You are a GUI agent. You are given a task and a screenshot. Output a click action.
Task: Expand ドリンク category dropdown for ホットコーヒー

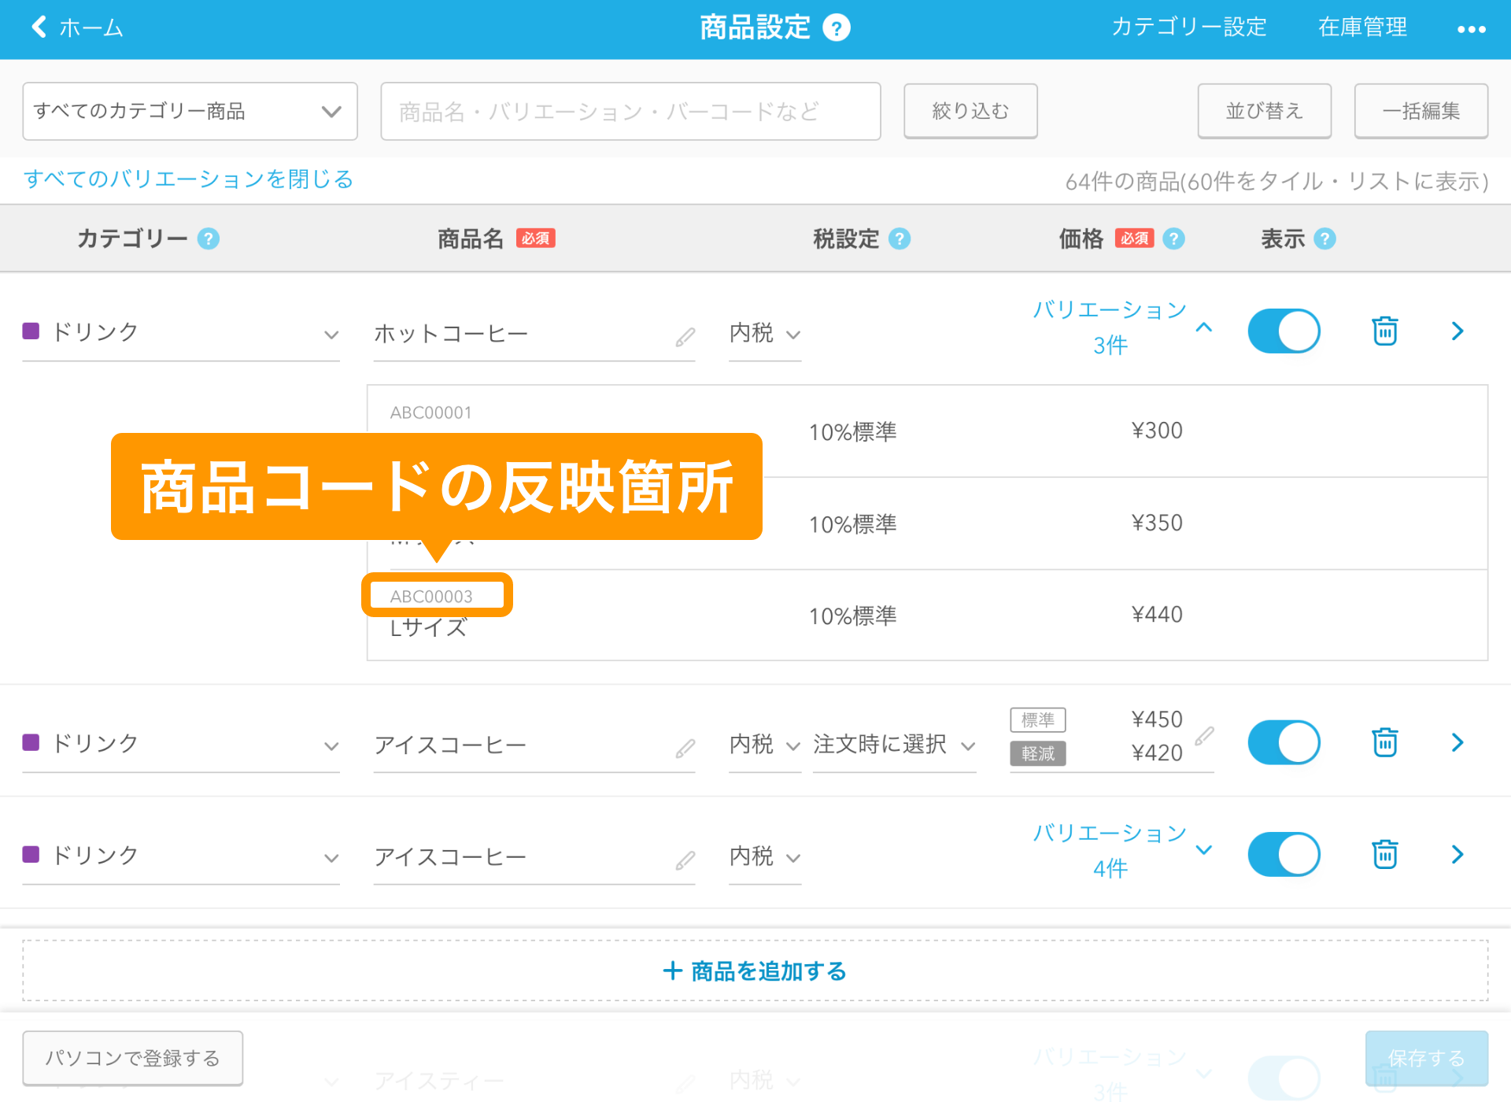coord(328,333)
